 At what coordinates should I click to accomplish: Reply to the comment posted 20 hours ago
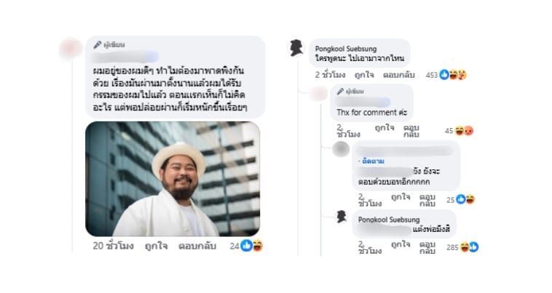tap(197, 246)
